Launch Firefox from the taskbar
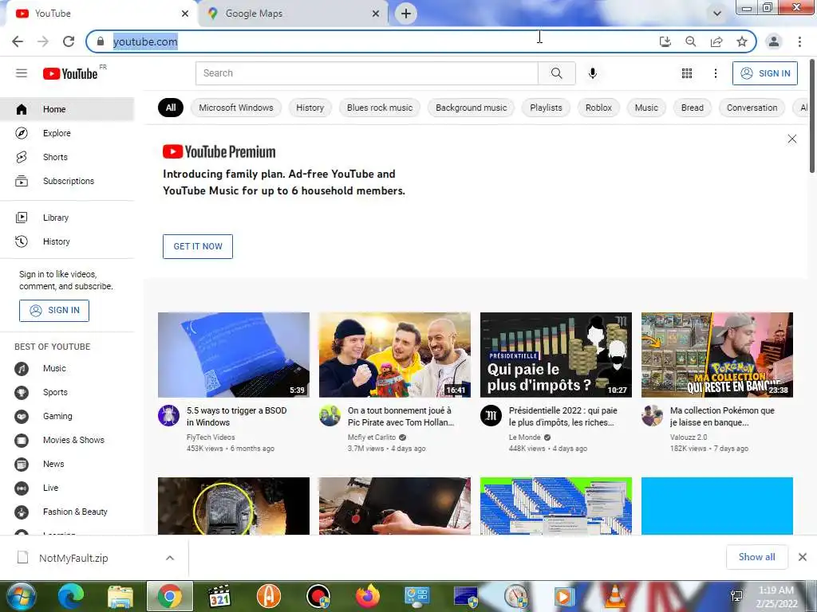 (x=368, y=596)
